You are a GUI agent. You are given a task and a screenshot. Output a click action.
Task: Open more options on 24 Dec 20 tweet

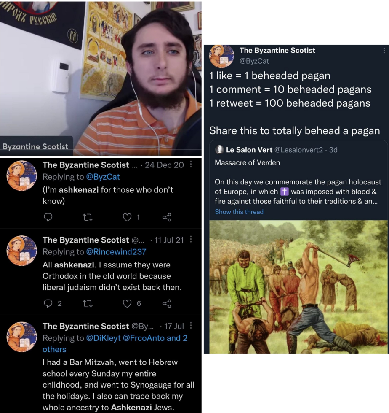point(191,165)
